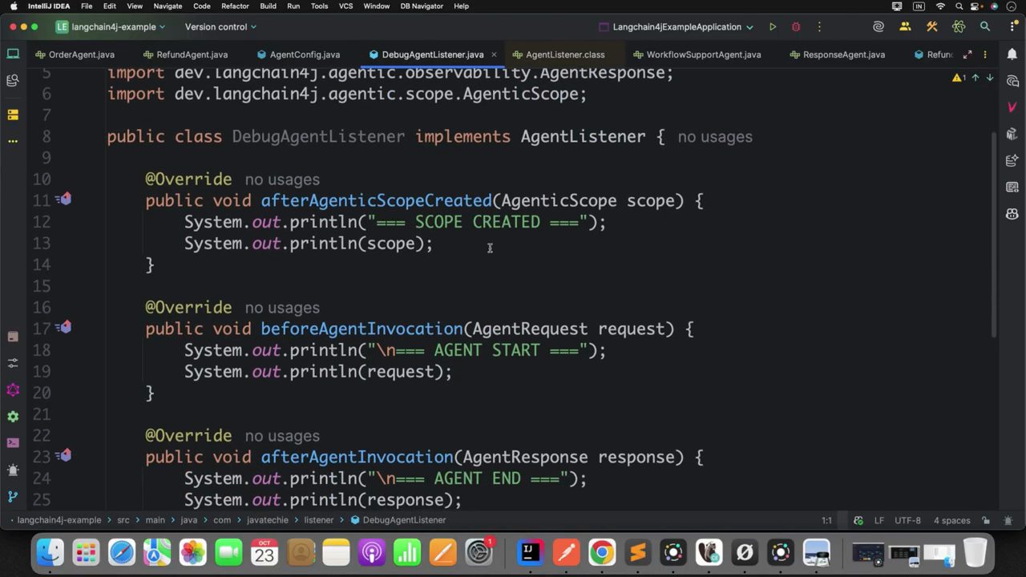Open the Refactor menu
Screen dimensions: 1026x577
click(235, 6)
